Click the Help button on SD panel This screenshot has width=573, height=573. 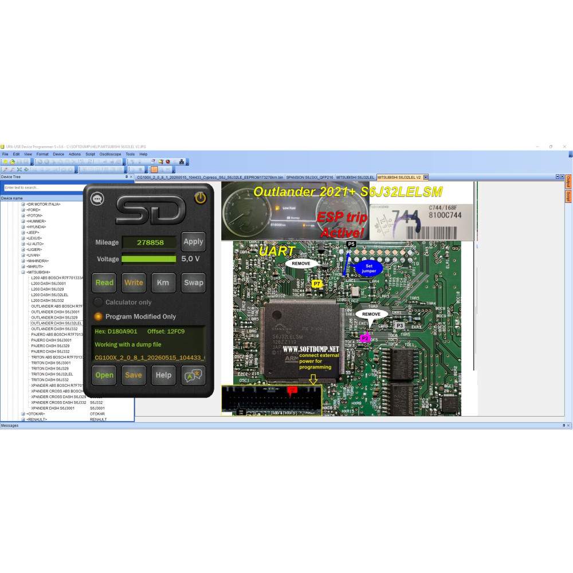[x=163, y=375]
